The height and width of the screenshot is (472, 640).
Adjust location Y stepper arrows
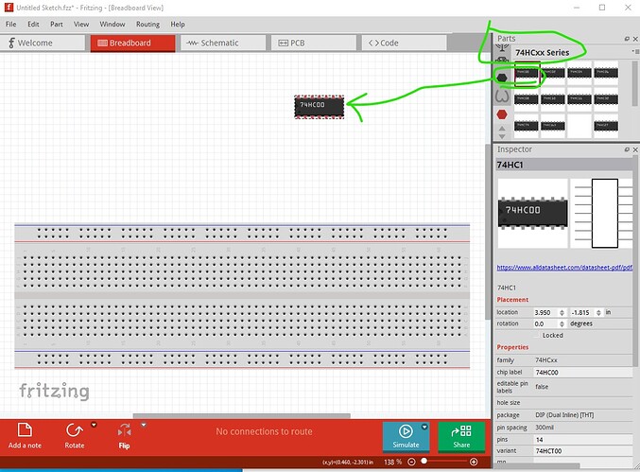click(x=598, y=312)
